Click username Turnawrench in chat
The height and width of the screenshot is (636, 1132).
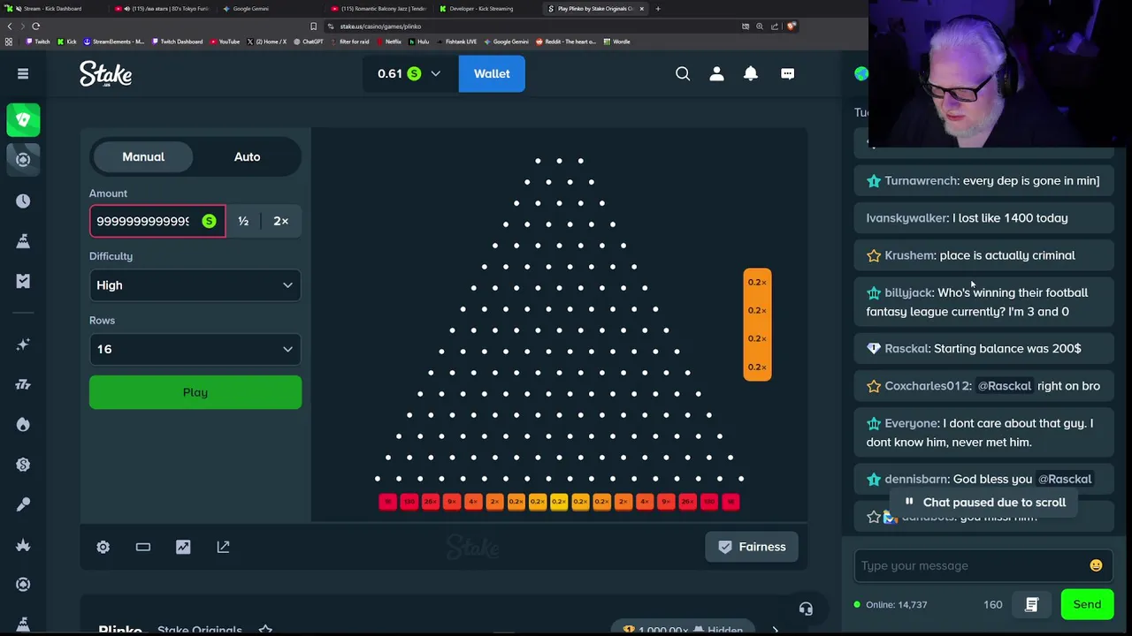921,180
